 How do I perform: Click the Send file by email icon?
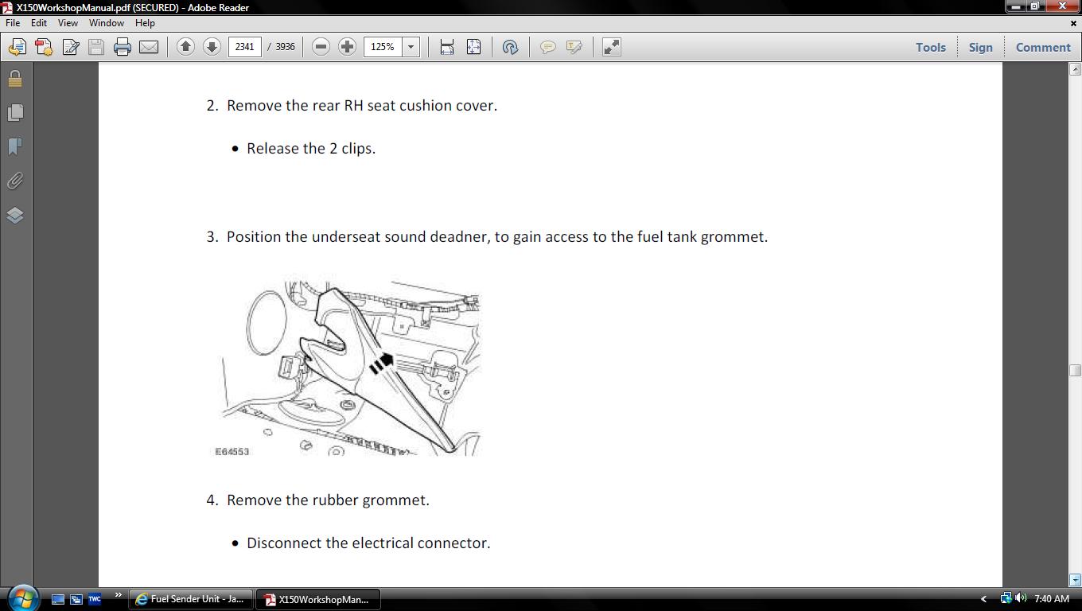coord(149,47)
